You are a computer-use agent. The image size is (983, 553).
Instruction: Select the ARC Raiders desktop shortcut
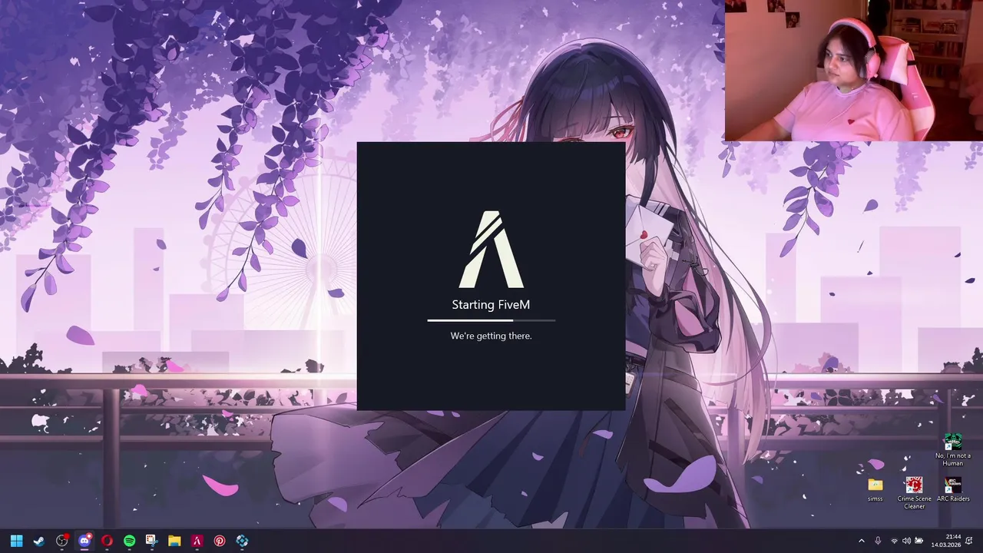953,488
